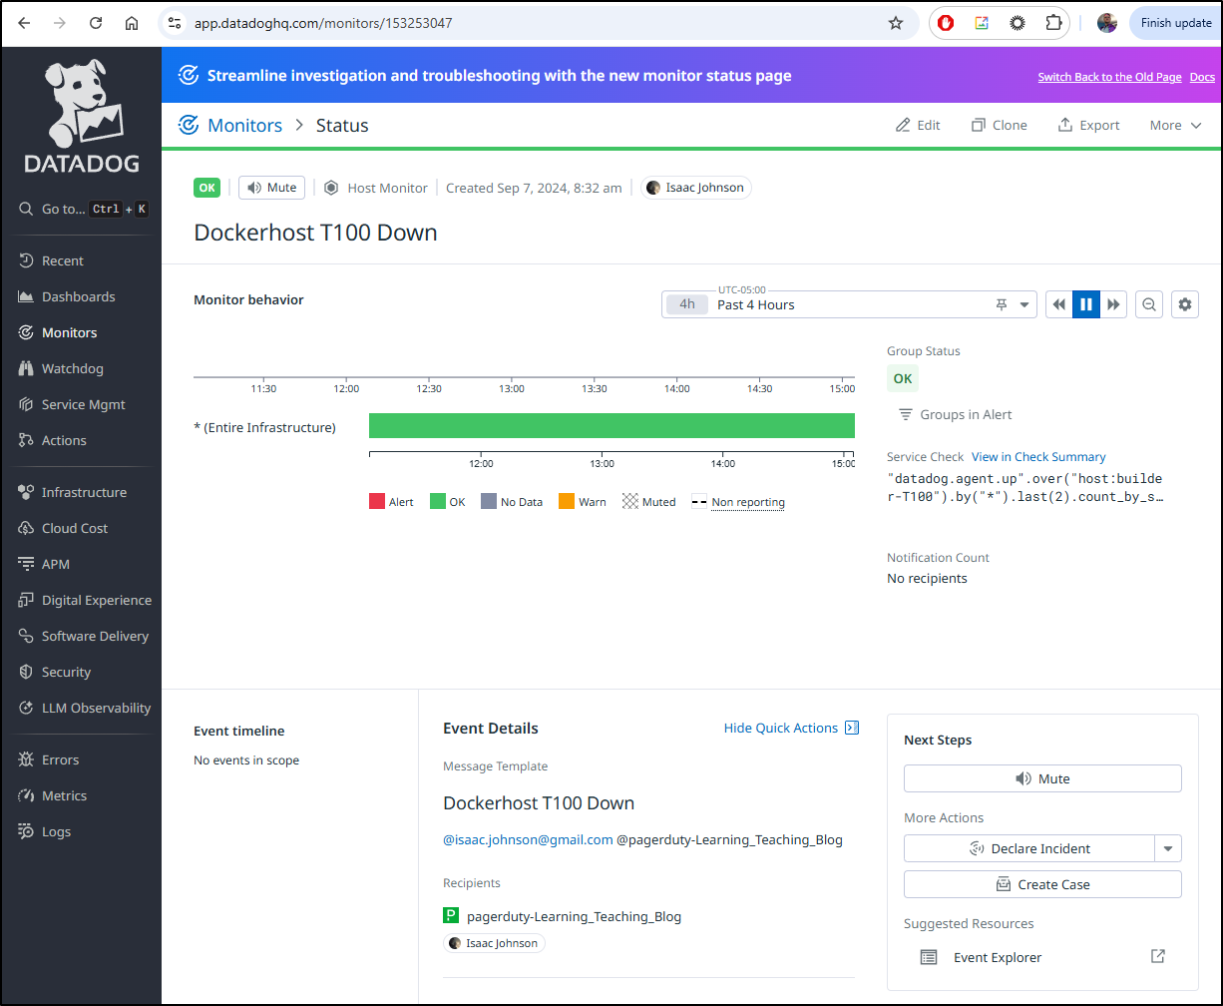Mute the monitor from header

pos(271,188)
